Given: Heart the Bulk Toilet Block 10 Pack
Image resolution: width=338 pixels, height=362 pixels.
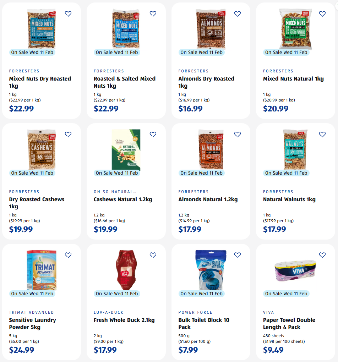Looking at the screenshot, I should point(238,255).
